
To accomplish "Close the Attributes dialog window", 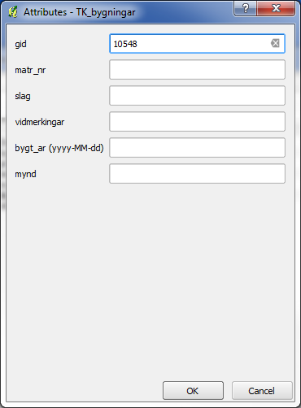I will tap(276, 8).
